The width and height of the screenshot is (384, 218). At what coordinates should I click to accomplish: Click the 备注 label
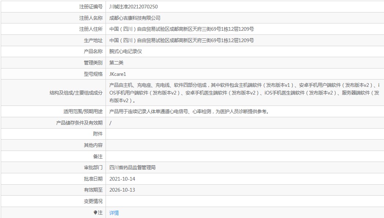(98, 156)
